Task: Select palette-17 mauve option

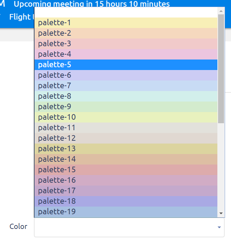Action: [x=126, y=191]
